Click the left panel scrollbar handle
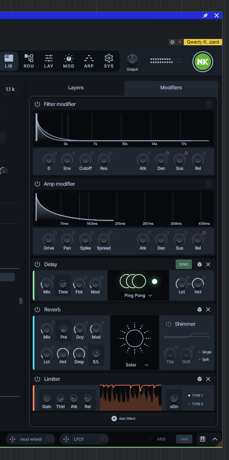Viewport: 229px width, 460px height. click(21, 301)
